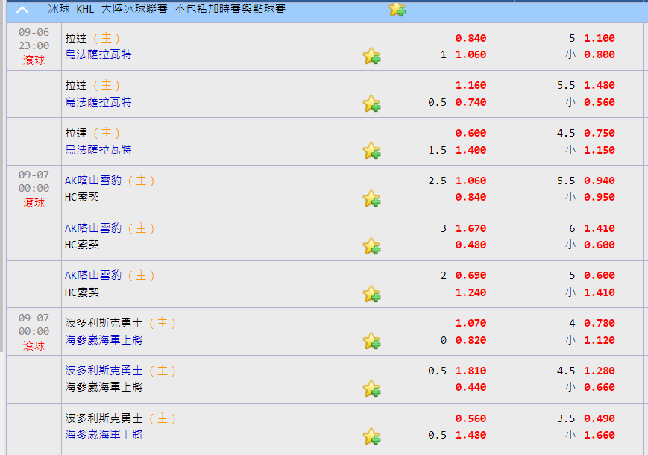Select 海參崴海軍上將 odds 0.820

(x=471, y=340)
